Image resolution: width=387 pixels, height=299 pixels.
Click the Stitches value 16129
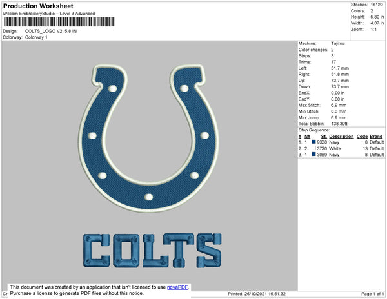pos(377,5)
